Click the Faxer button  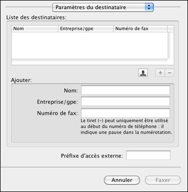tap(163, 180)
